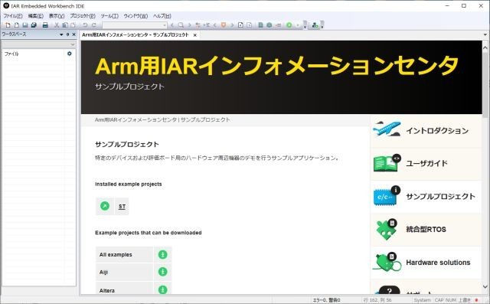Click the Cut scissors icon
Viewport: 490px width, 304px height.
click(x=57, y=25)
